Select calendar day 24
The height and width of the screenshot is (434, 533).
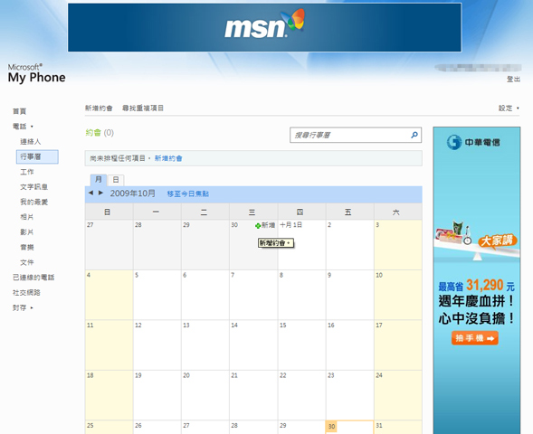pos(398,395)
